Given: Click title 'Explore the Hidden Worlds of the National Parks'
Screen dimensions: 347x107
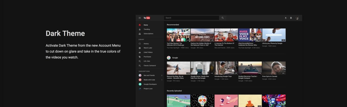Looking at the screenshot, I should [201, 44].
